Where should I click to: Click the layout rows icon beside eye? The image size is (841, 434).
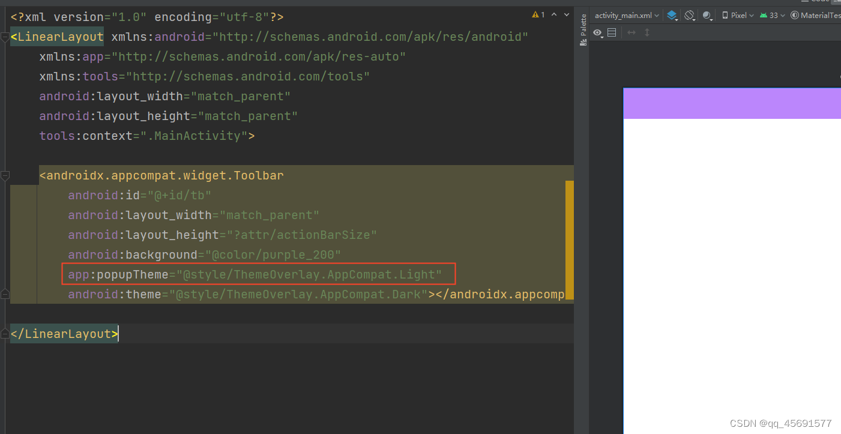(x=612, y=32)
